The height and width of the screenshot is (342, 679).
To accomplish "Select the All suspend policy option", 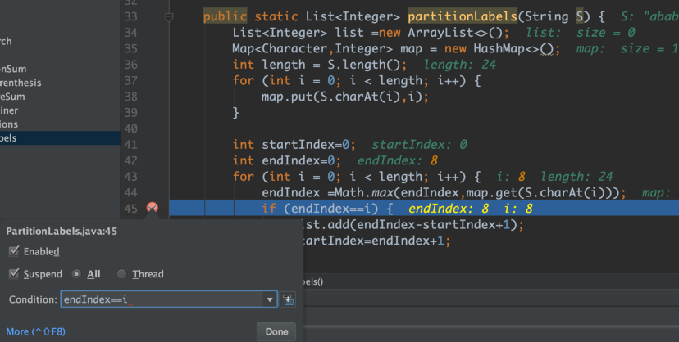I will click(x=77, y=274).
